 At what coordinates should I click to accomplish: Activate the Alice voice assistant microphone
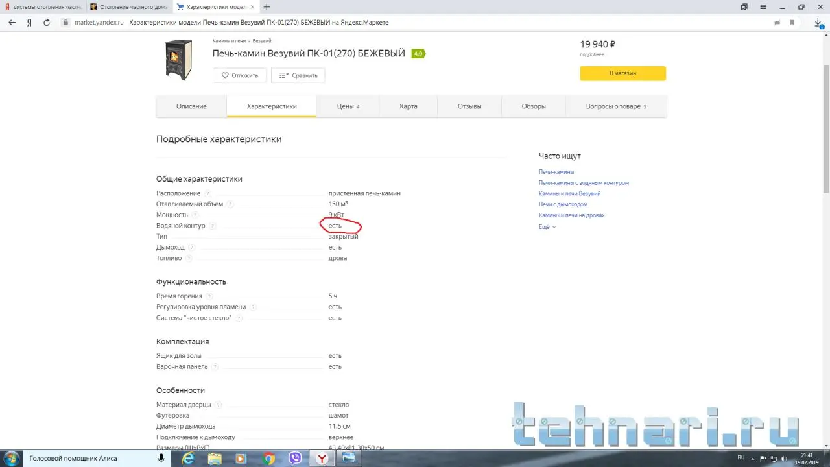(x=161, y=458)
